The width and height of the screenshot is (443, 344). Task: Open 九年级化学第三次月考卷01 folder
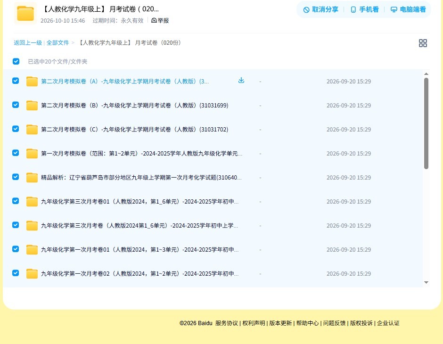pos(140,201)
